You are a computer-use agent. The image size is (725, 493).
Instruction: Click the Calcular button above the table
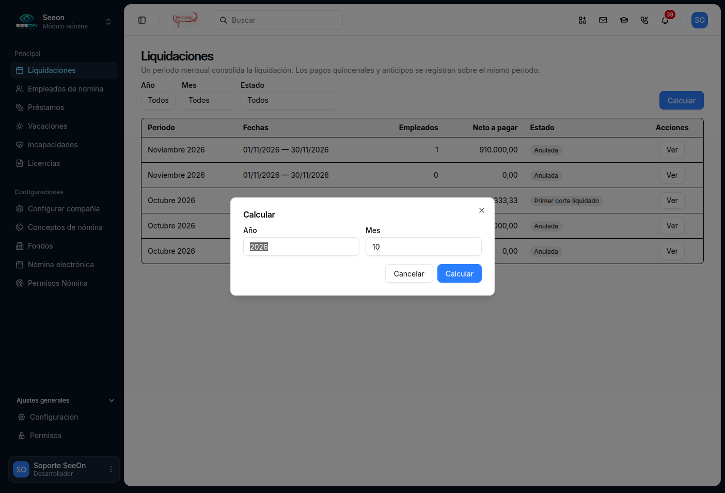tap(682, 100)
